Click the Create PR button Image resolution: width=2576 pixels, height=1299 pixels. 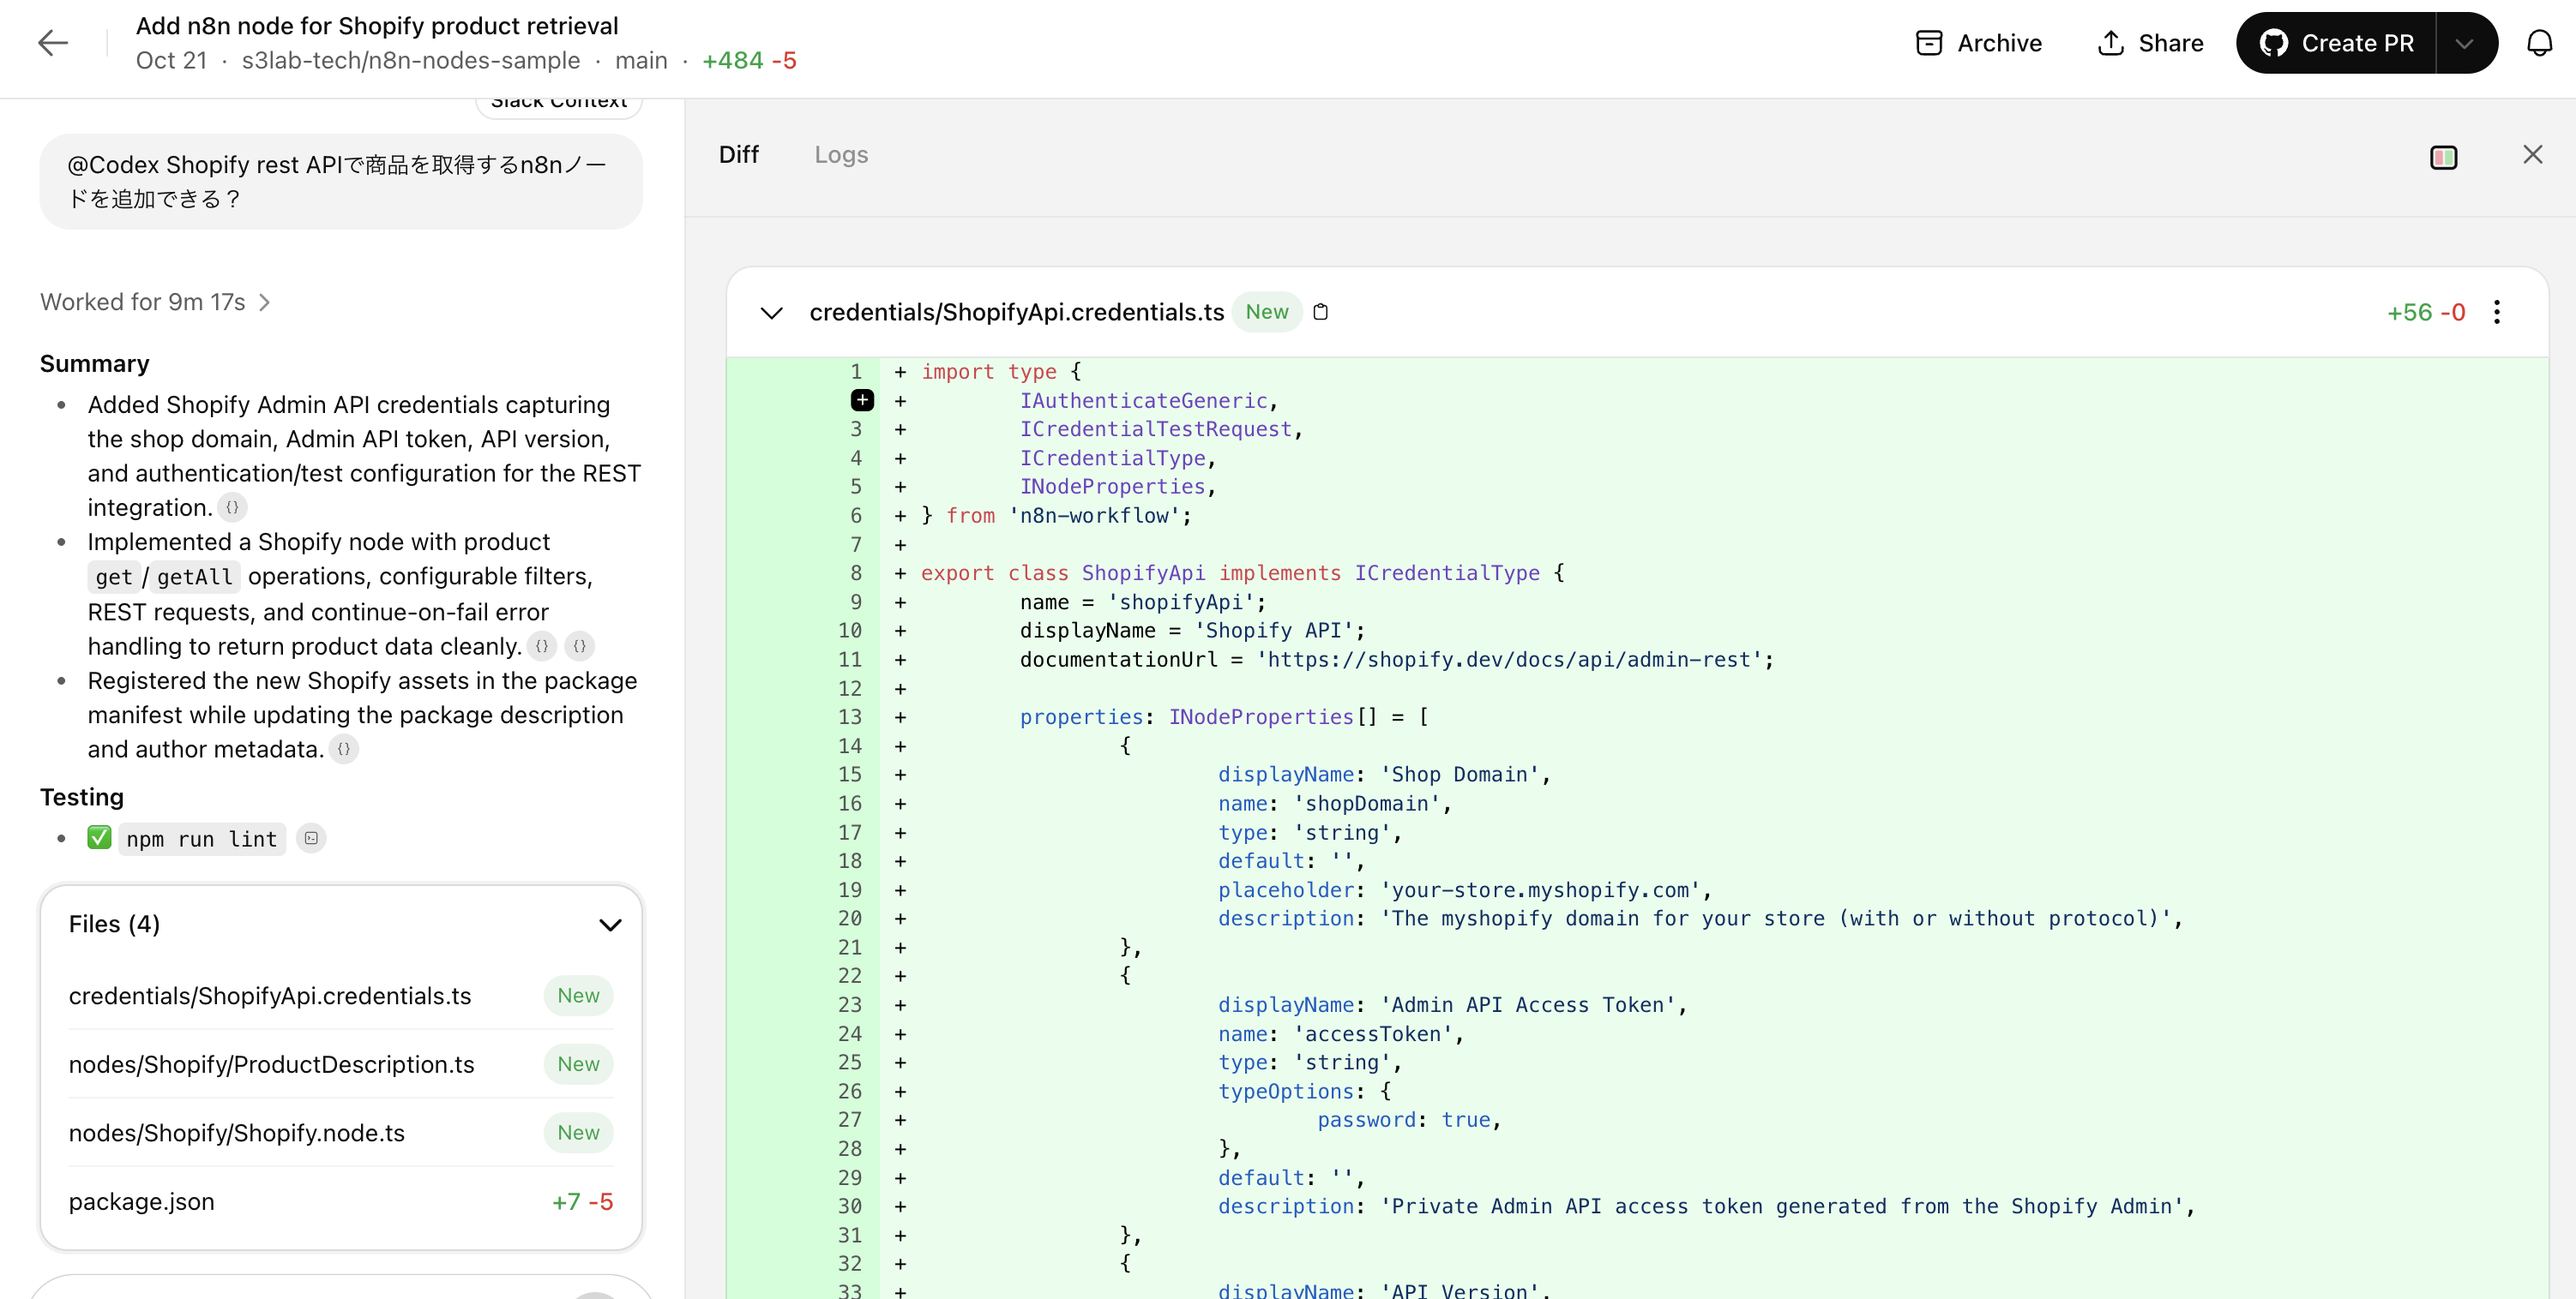pyautogui.click(x=2337, y=43)
